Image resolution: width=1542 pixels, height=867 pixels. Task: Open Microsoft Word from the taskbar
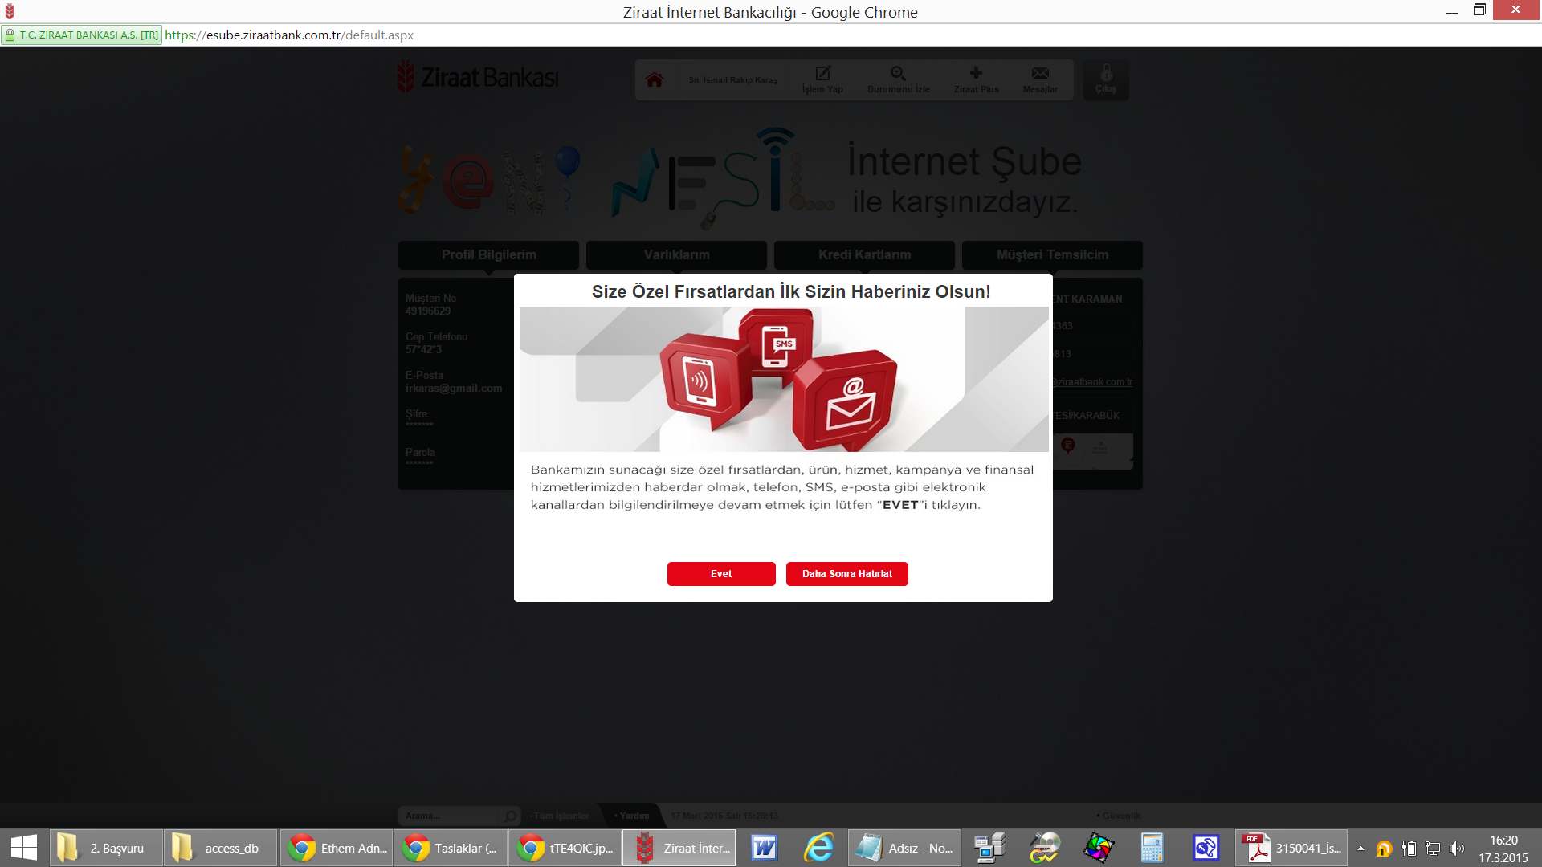pos(764,848)
